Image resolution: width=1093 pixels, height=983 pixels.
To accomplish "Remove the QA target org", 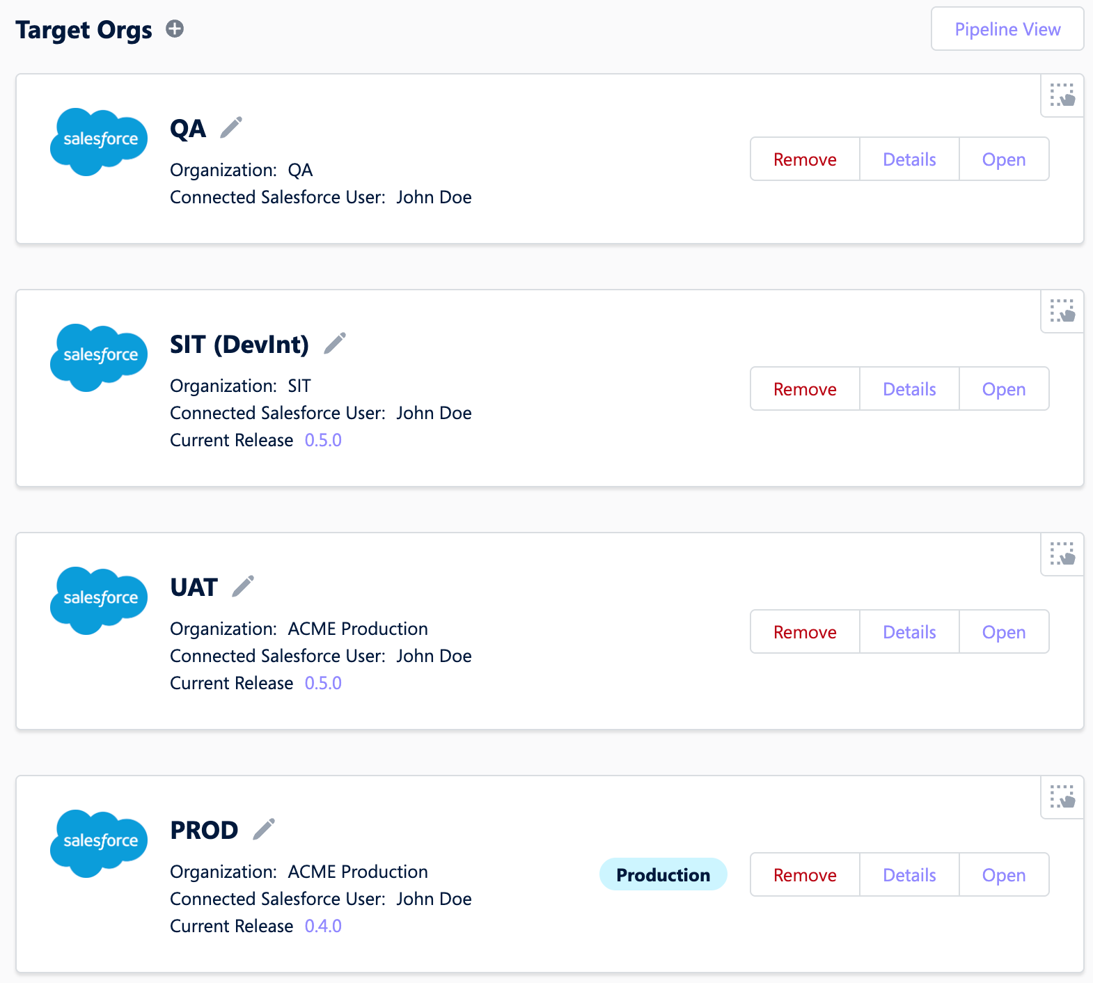I will click(x=805, y=159).
